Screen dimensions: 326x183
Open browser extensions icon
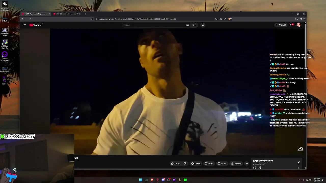pos(296,19)
